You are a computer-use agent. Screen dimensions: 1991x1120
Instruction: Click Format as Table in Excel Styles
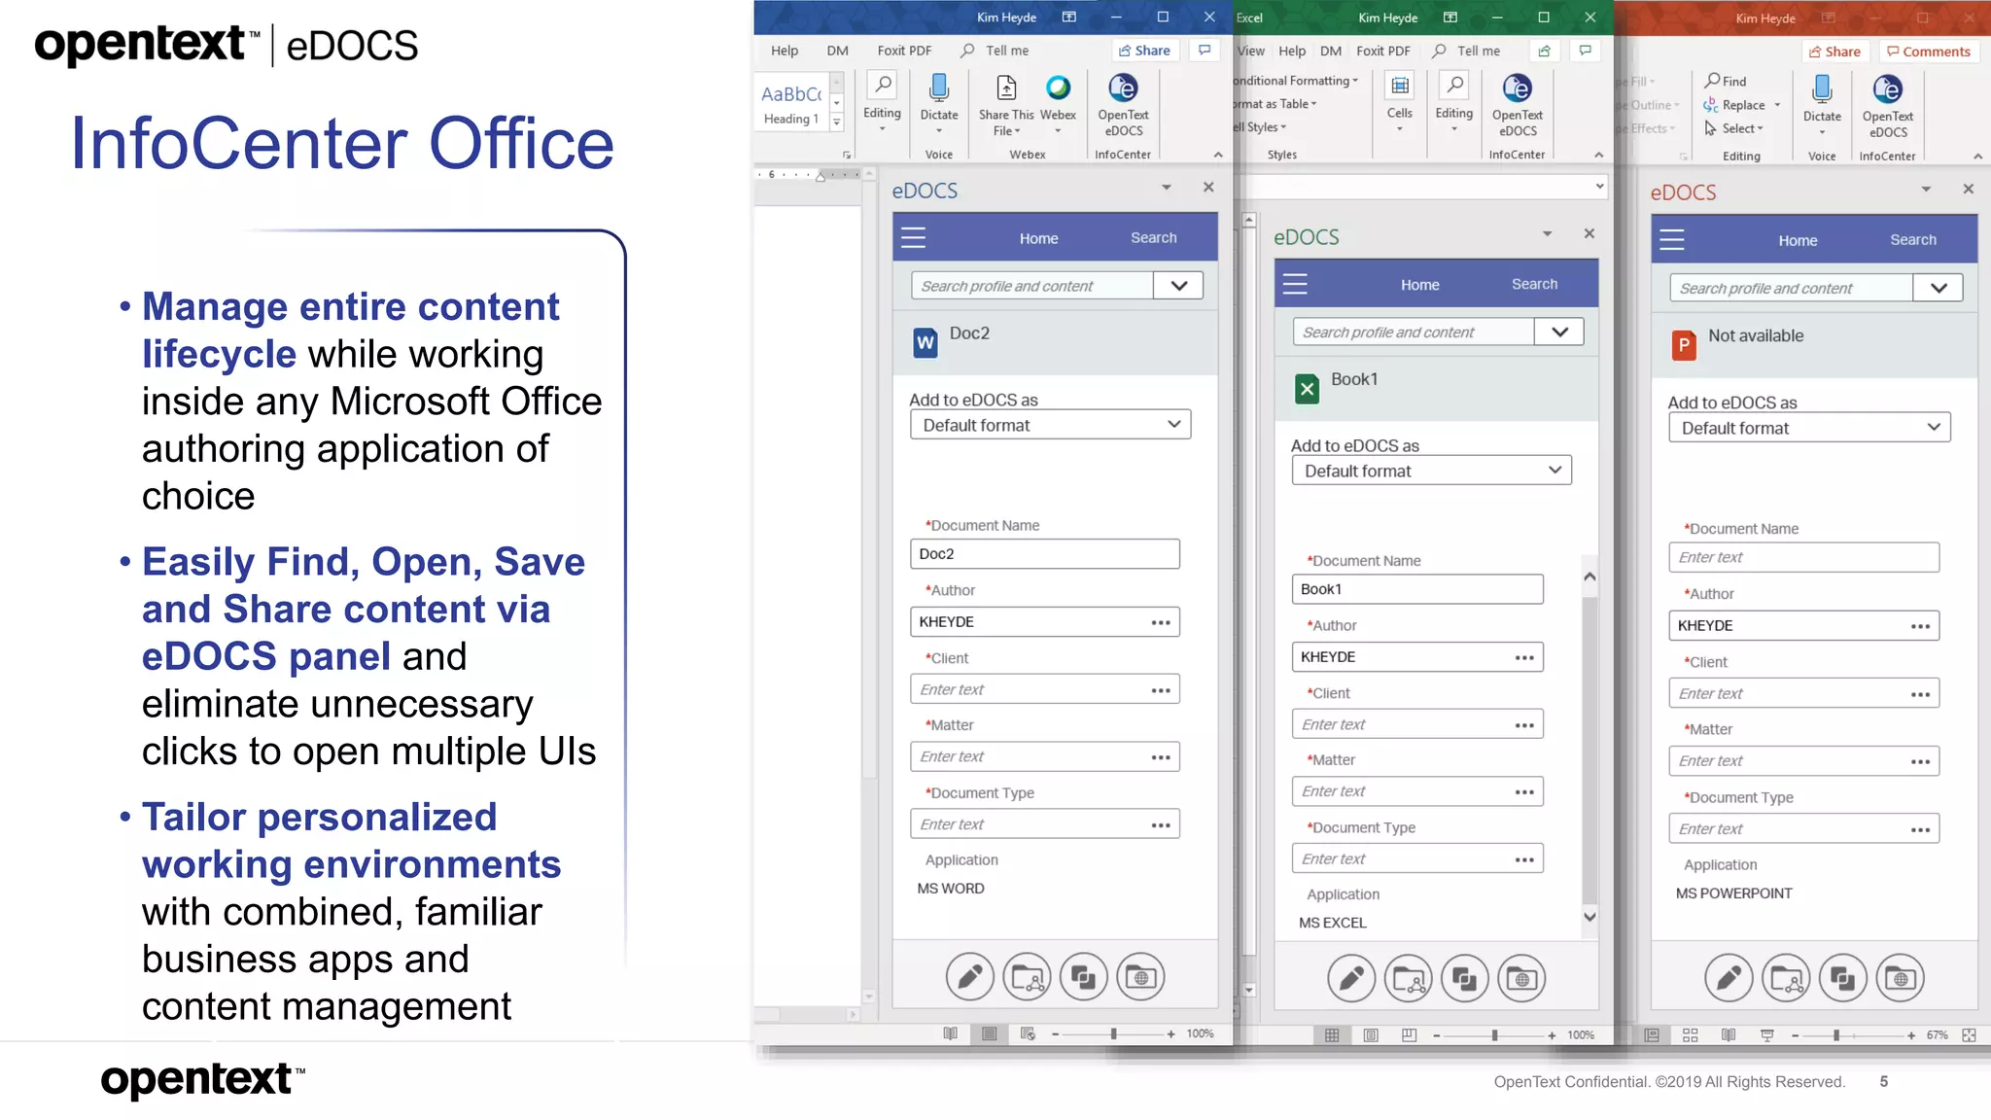click(x=1275, y=104)
